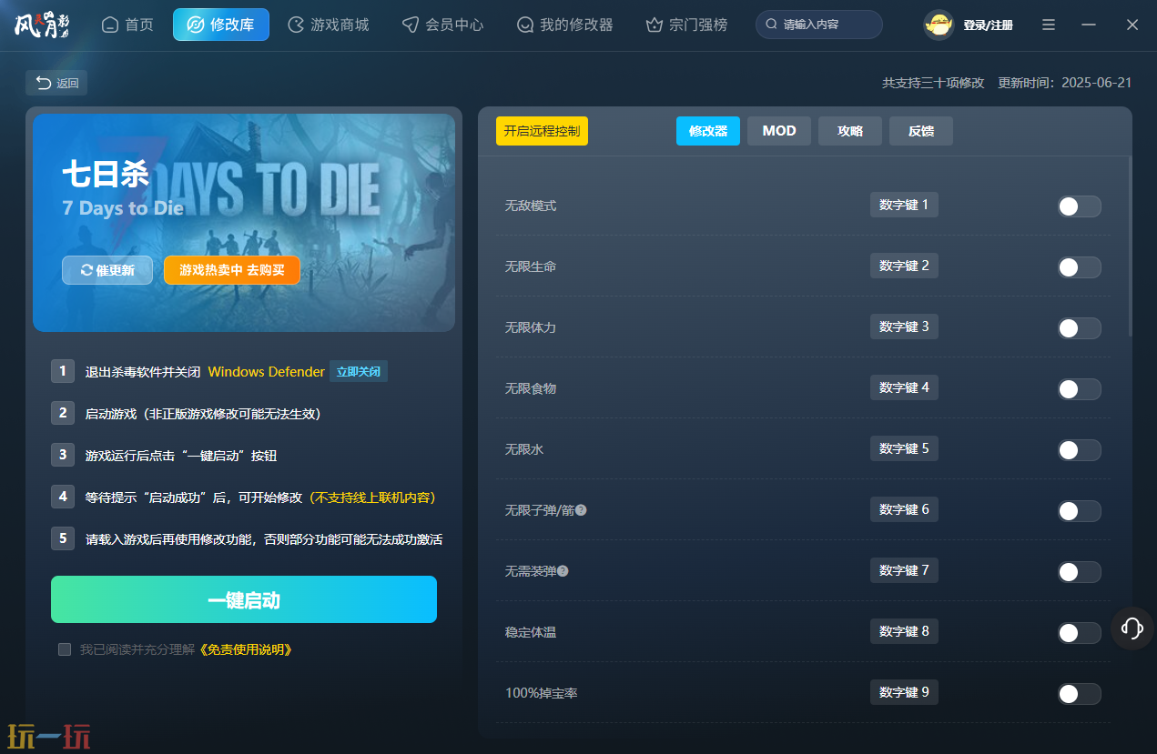
Task: Enable 无需装弹 switch
Action: (1079, 572)
